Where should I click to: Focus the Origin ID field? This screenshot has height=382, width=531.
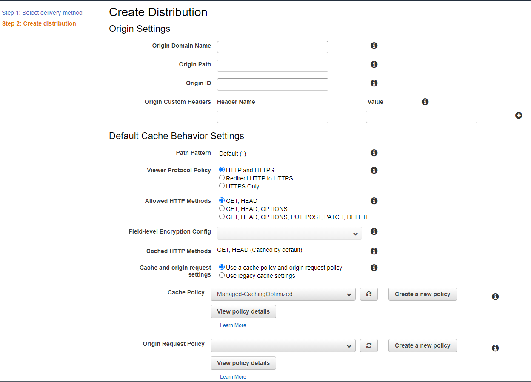point(273,85)
